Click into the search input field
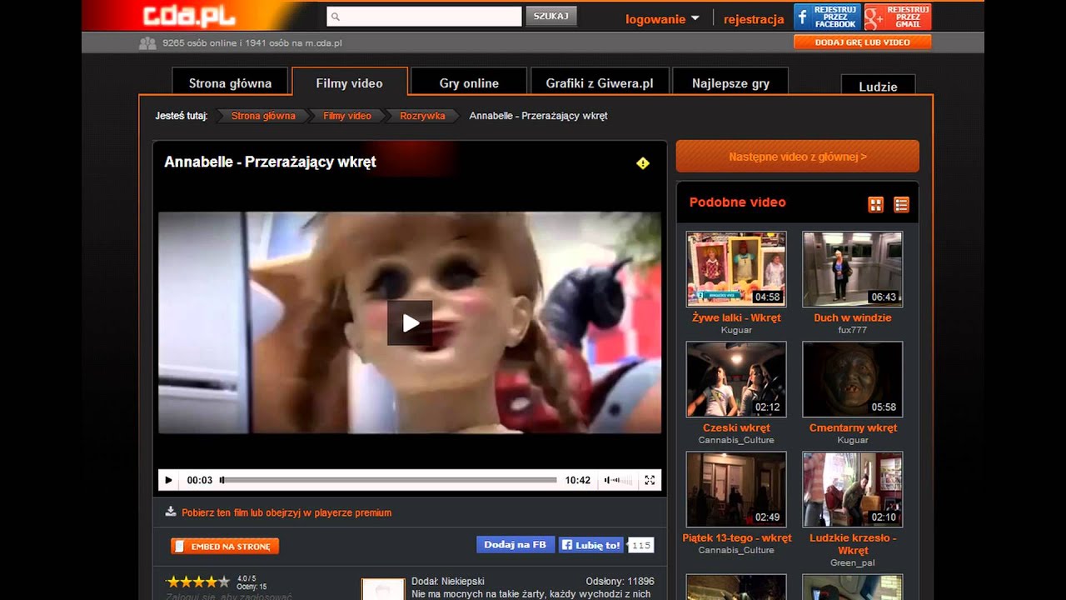 point(424,17)
